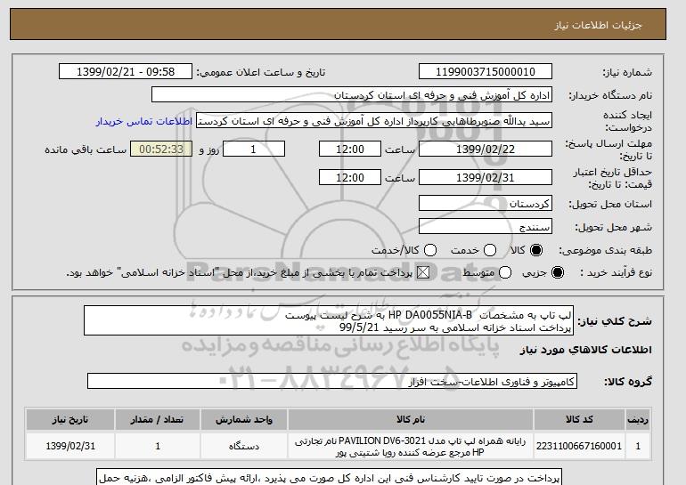Click the payment conditions note text box

tap(329, 477)
